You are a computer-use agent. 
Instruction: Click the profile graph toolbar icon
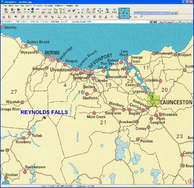136,17
